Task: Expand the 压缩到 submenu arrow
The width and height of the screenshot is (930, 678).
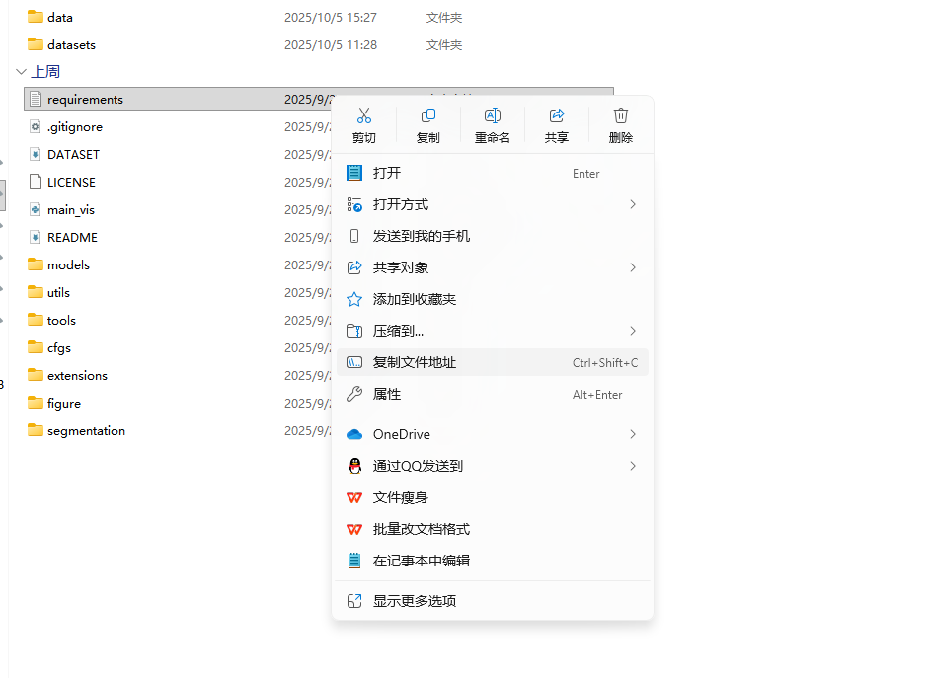Action: pyautogui.click(x=633, y=331)
